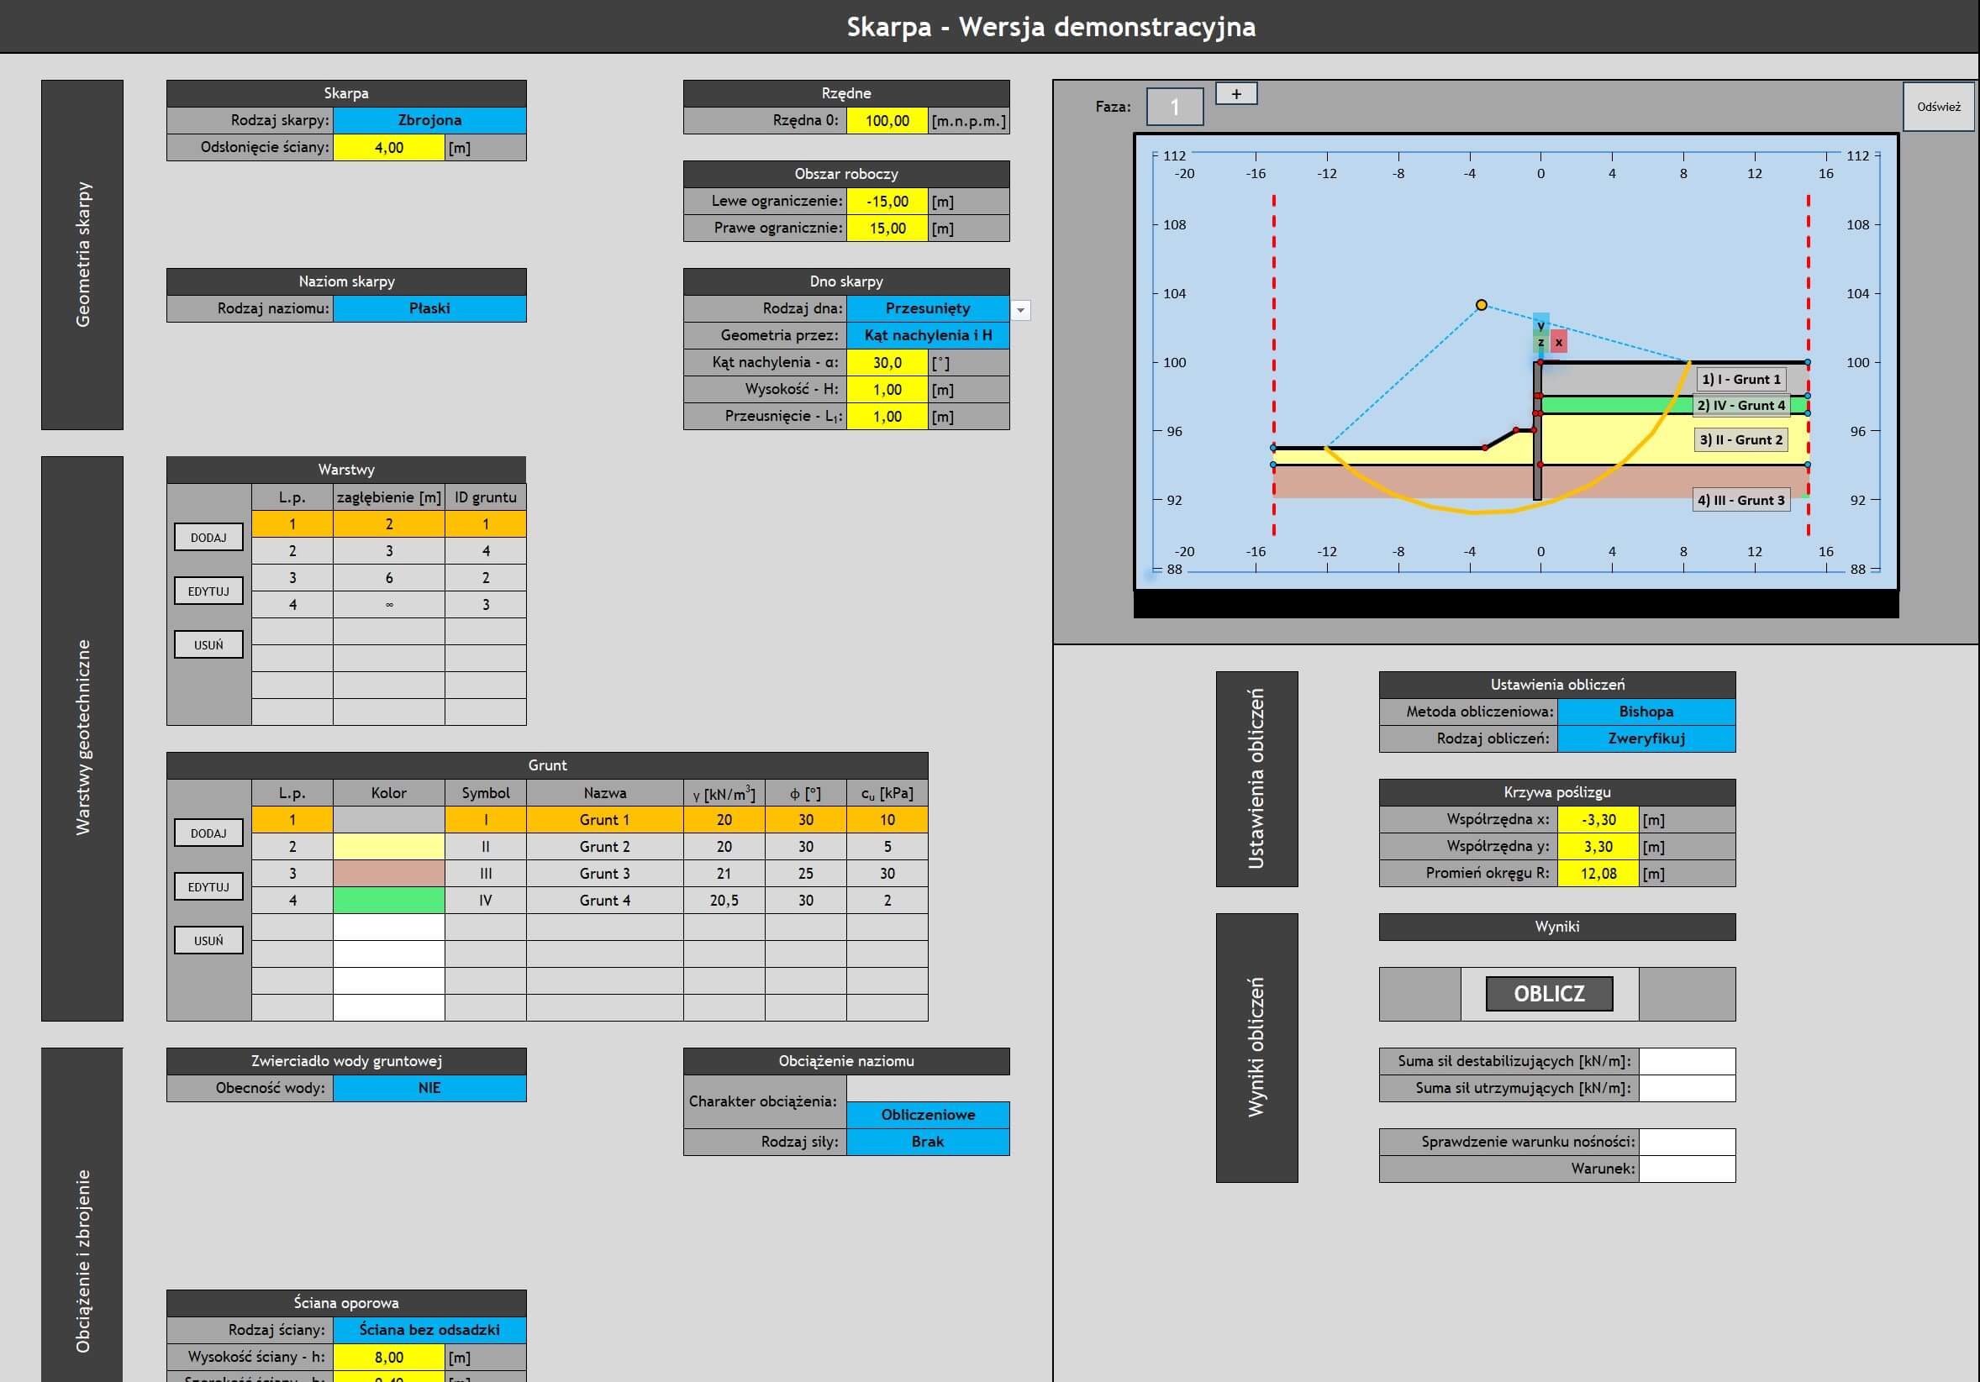The image size is (1980, 1382).
Task: Select row 2 in the Warstwy table
Action: click(388, 551)
